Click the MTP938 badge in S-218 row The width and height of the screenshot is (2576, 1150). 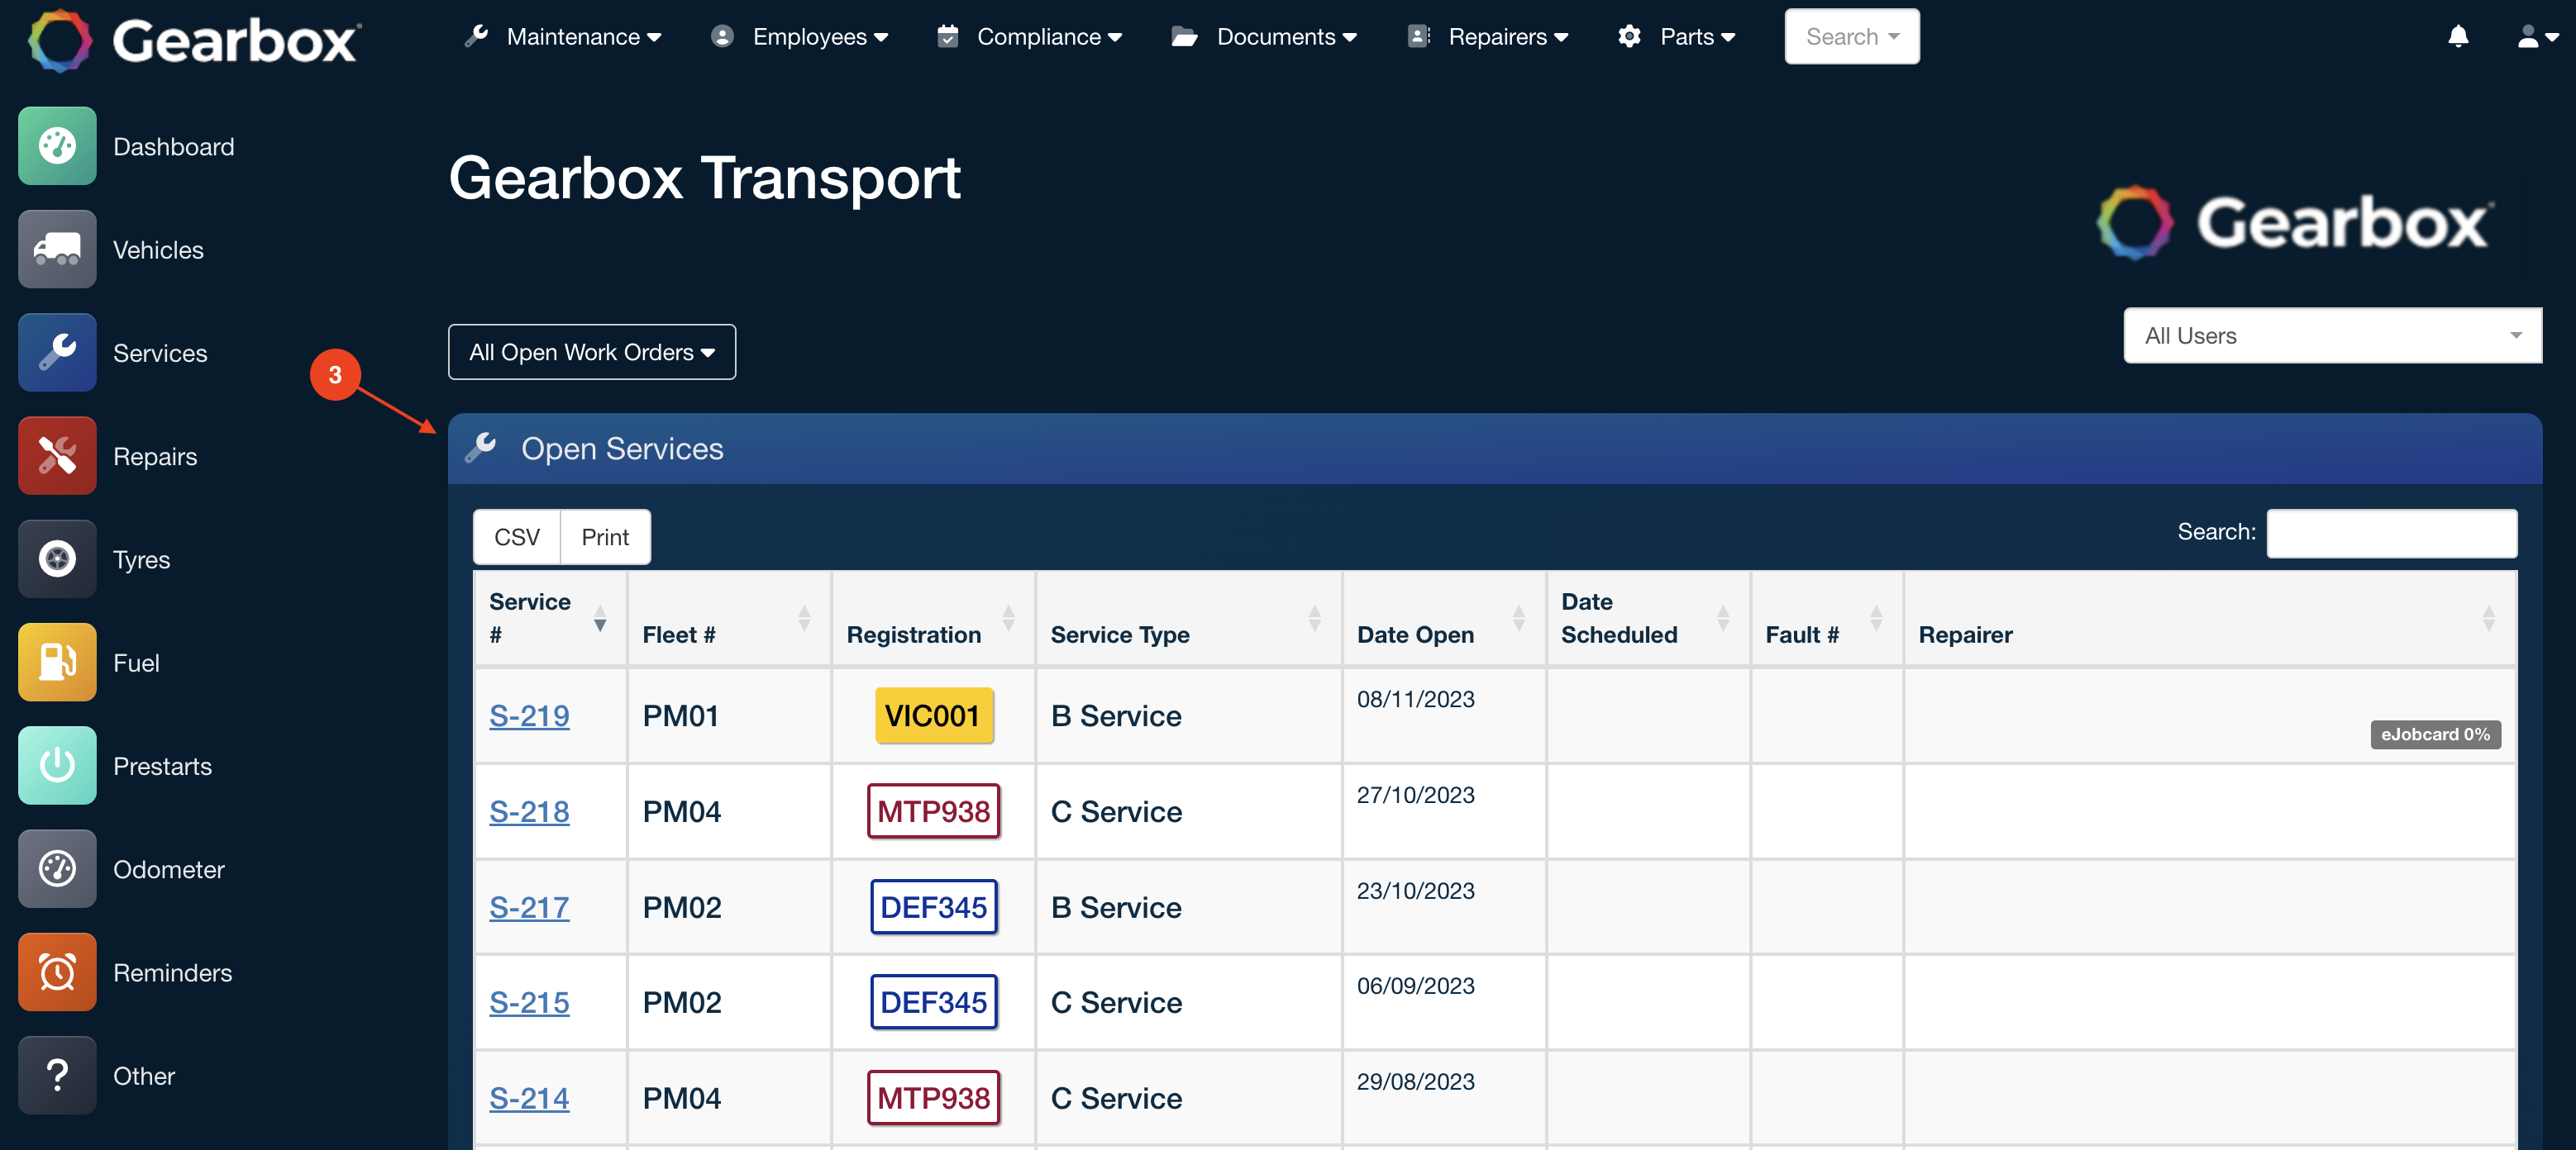(x=933, y=811)
